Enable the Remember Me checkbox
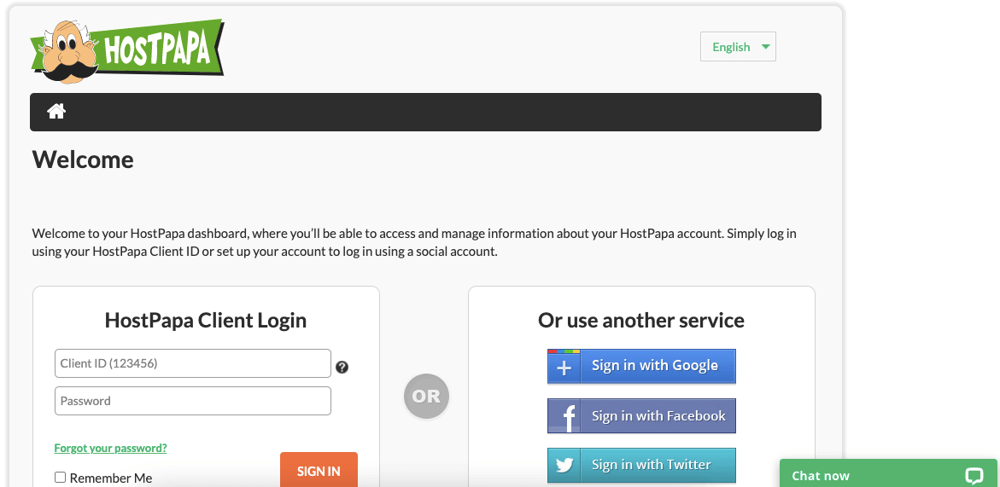1000x487 pixels. point(61,478)
